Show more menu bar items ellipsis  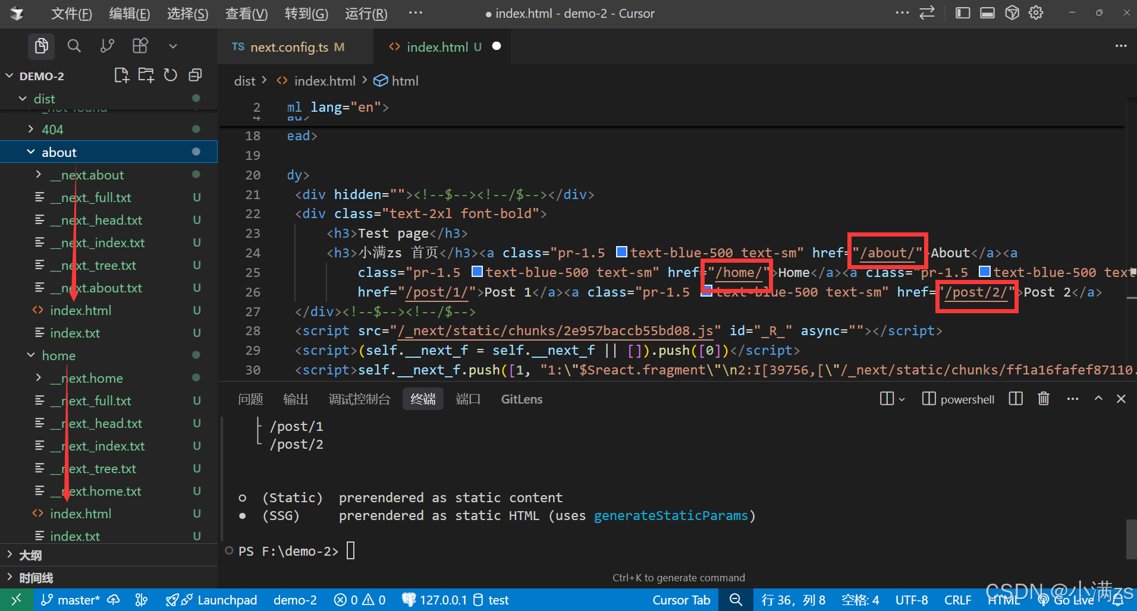[x=416, y=12]
